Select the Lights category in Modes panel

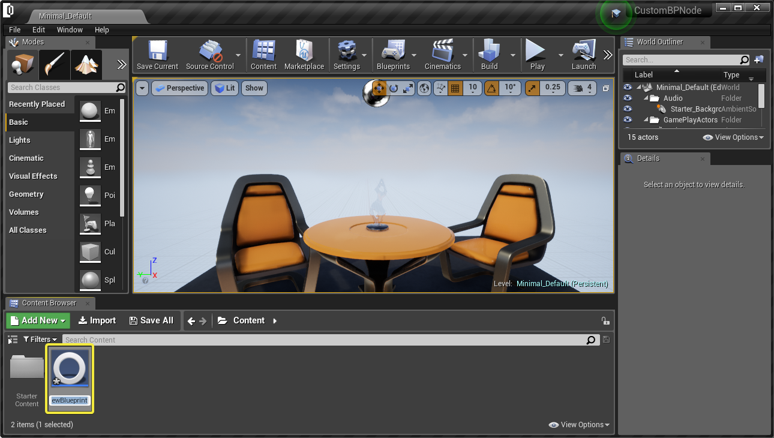click(20, 140)
